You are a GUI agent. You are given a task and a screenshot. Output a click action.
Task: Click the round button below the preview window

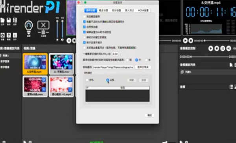click(x=69, y=40)
